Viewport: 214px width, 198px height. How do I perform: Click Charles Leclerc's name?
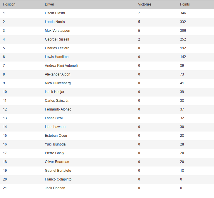click(57, 48)
